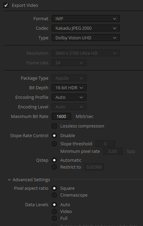
Task: Click the Pixel aspect ratio label
Action: click(x=31, y=188)
